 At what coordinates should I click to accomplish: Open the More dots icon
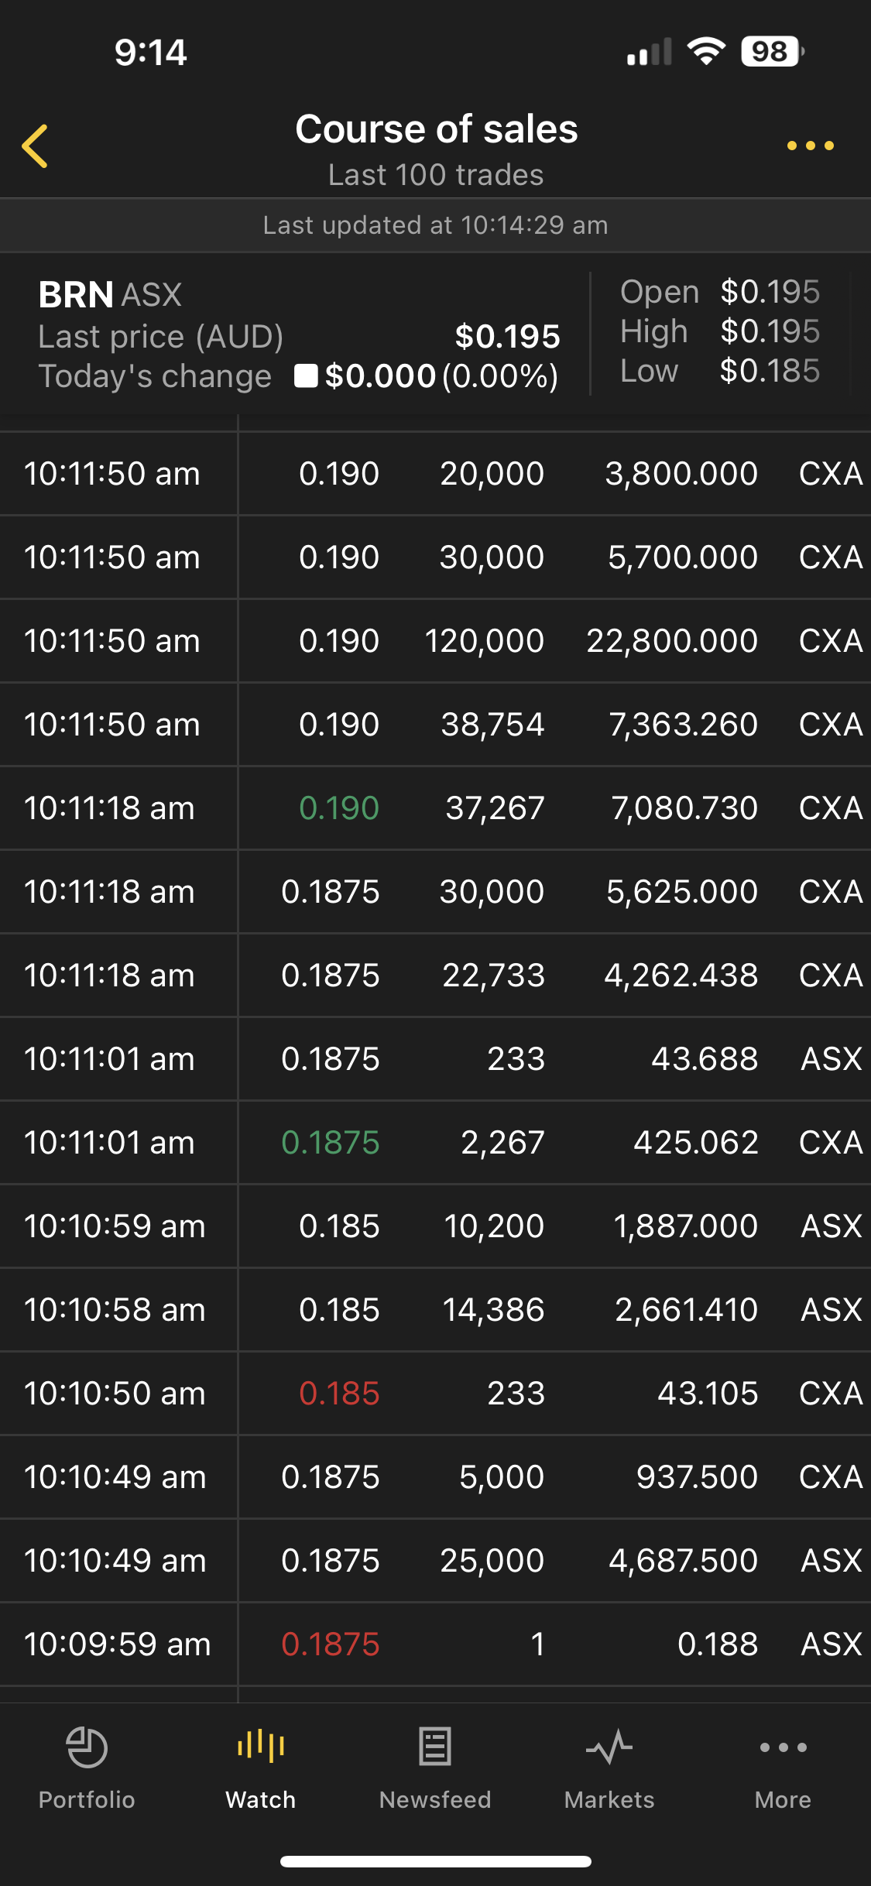(x=784, y=1747)
